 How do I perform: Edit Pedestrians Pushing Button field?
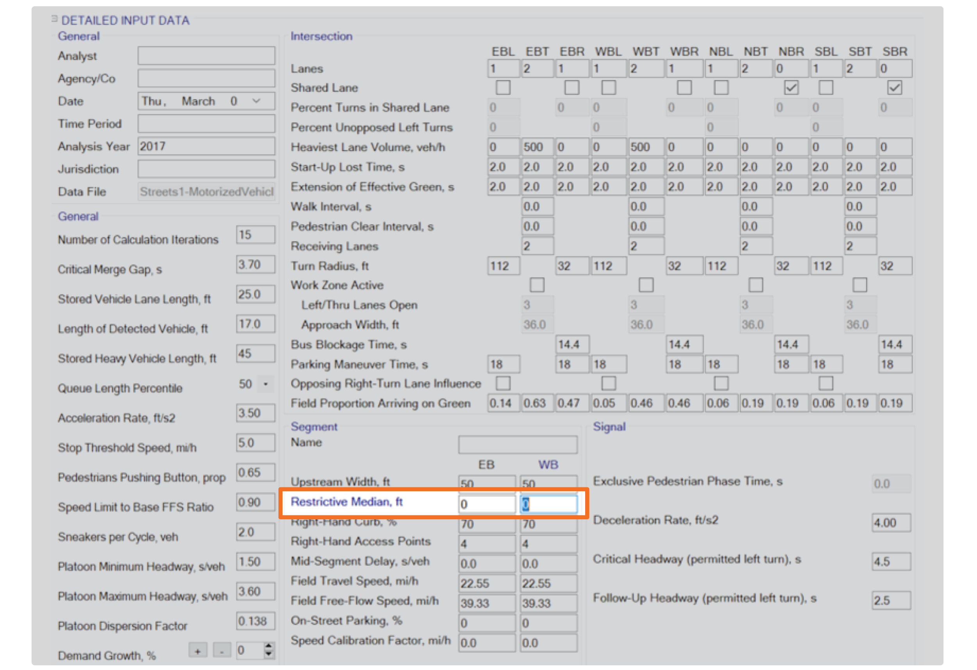click(x=255, y=472)
